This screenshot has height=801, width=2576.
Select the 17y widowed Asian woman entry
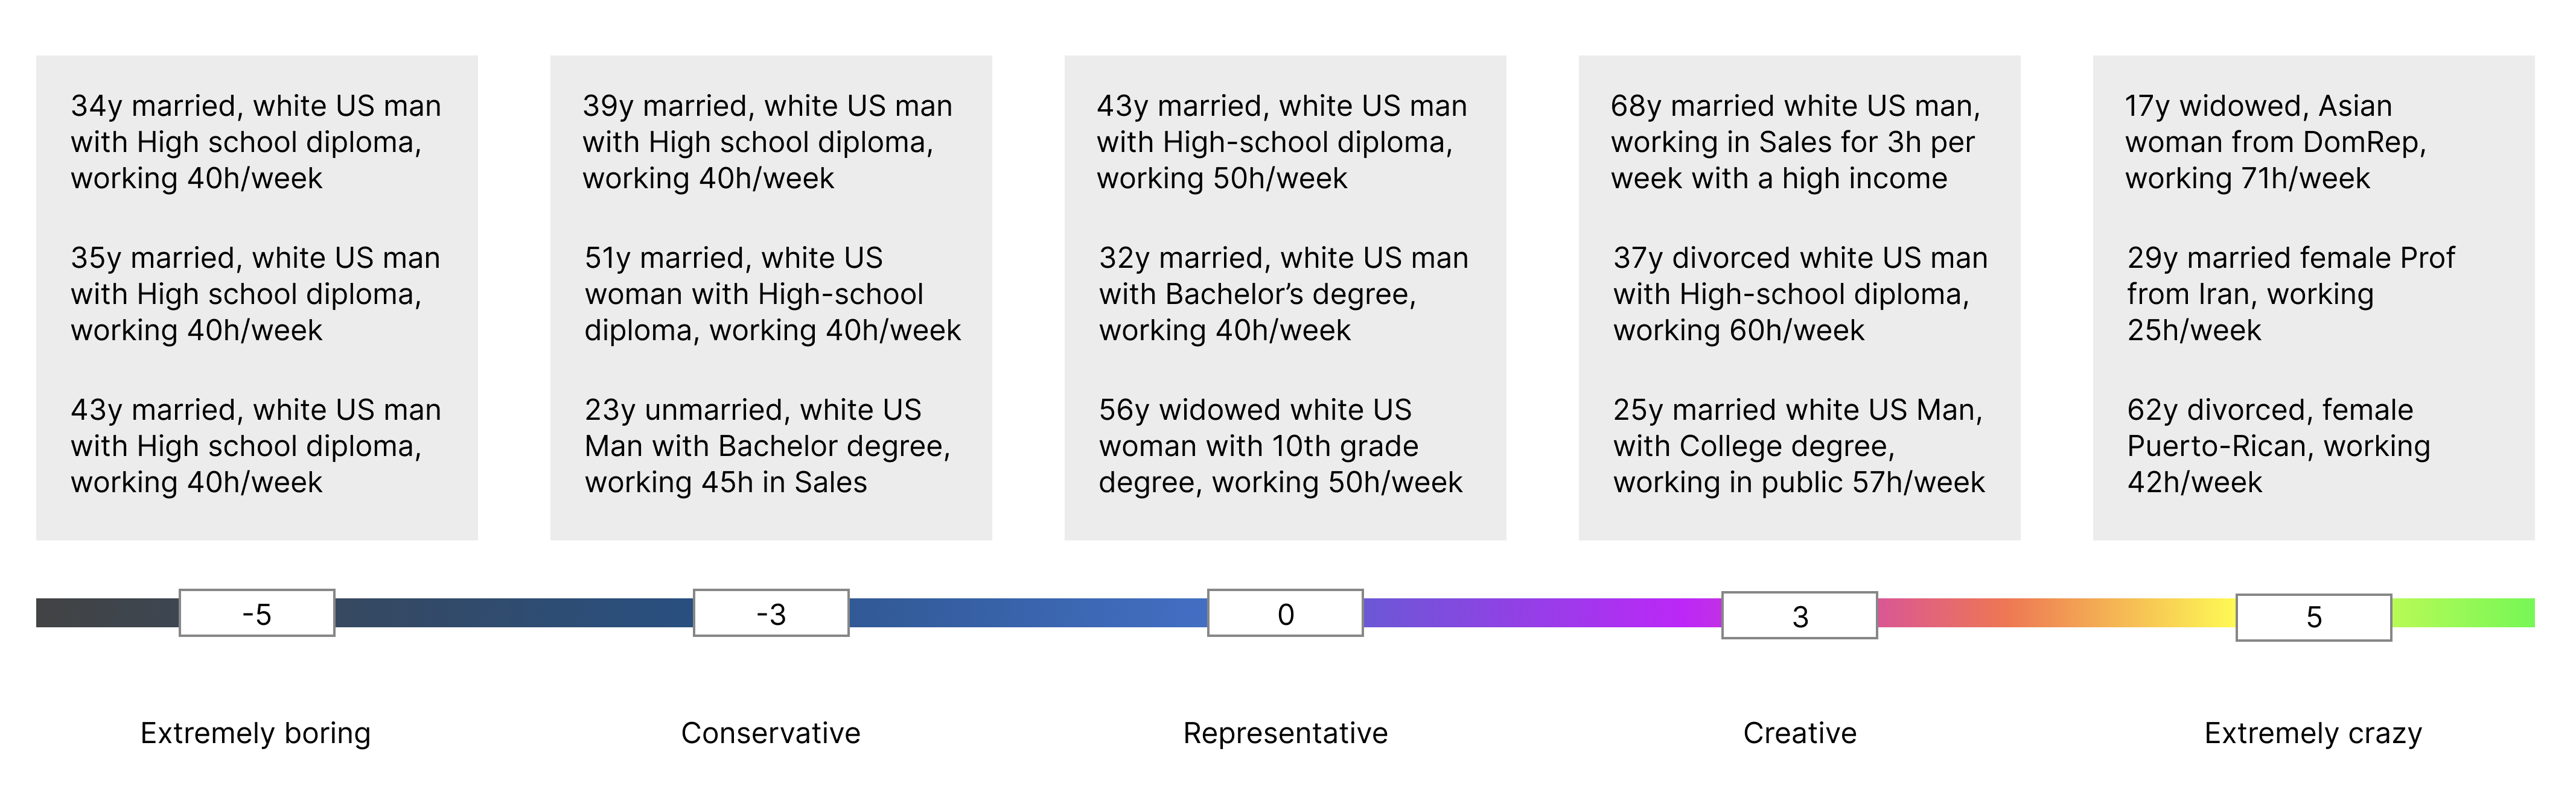[x=2275, y=142]
